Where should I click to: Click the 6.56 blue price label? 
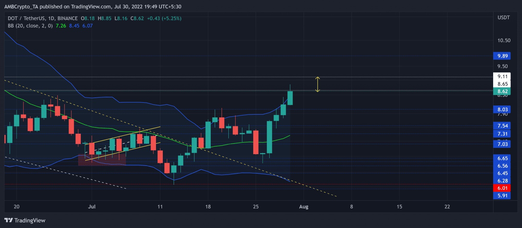pyautogui.click(x=502, y=166)
